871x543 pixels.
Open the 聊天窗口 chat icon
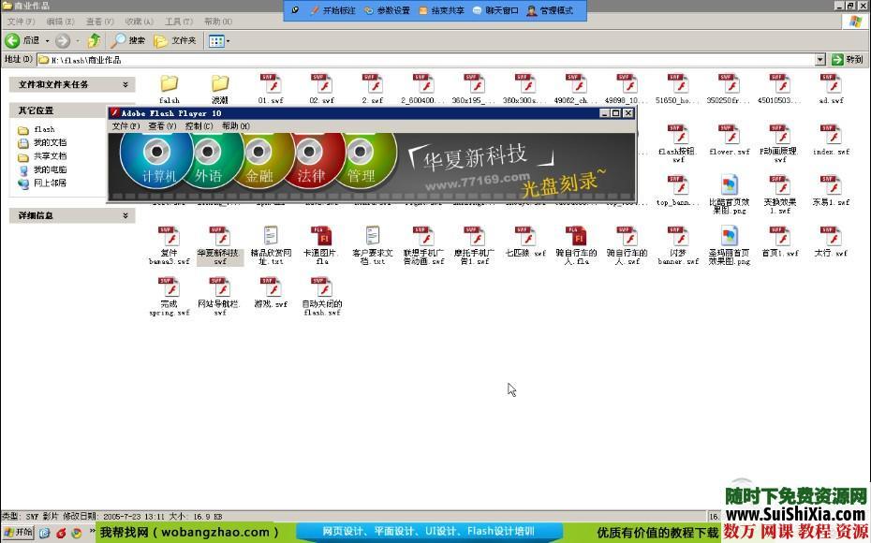click(479, 9)
